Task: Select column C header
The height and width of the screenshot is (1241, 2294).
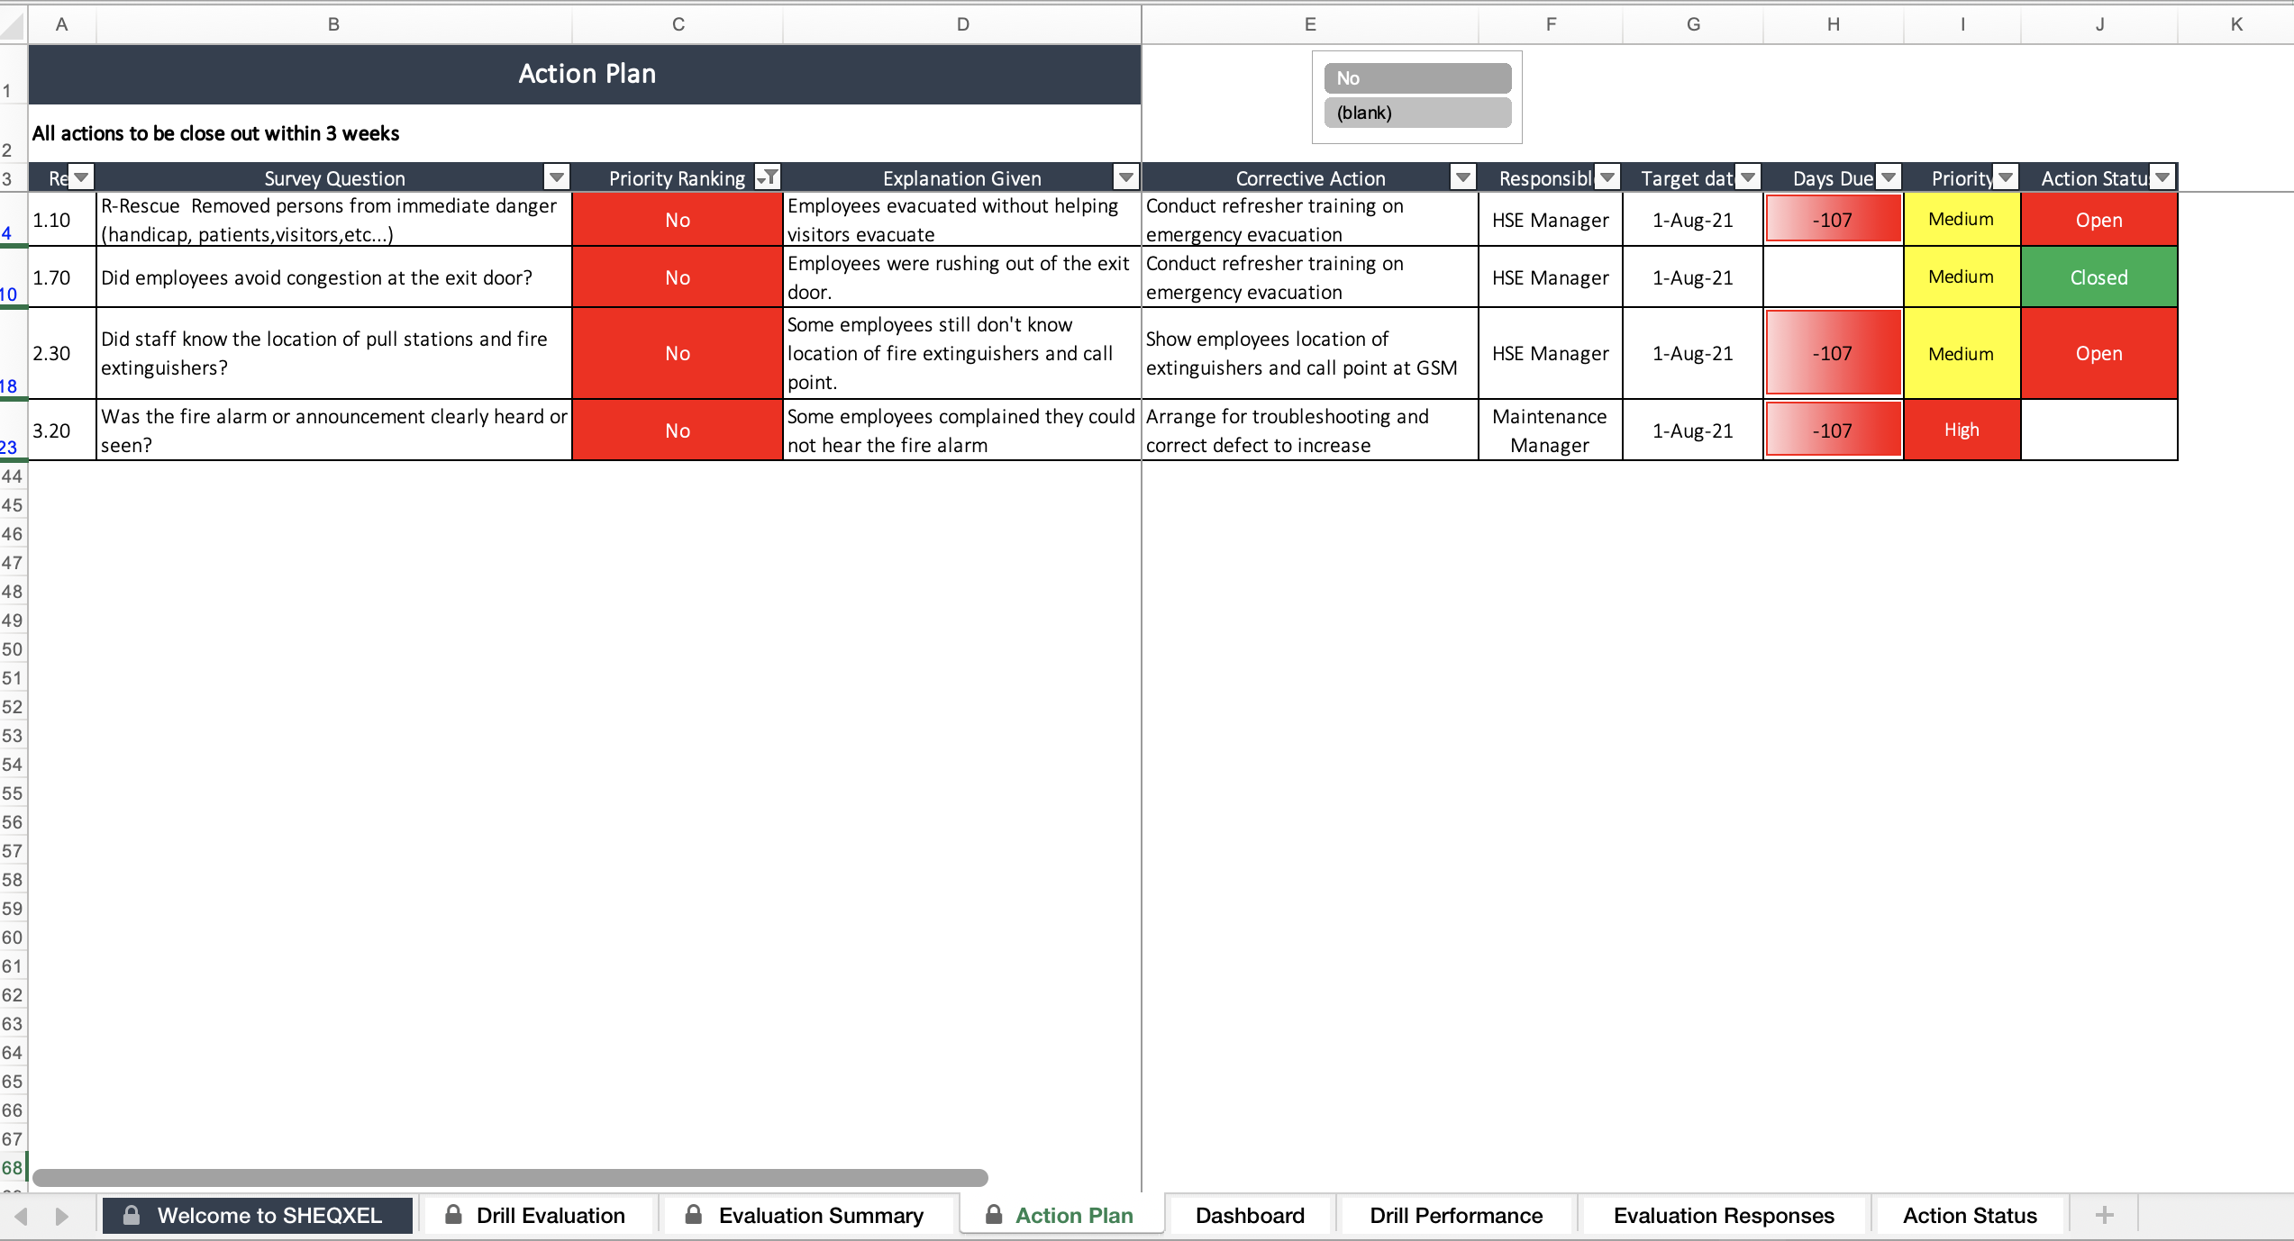Action: point(678,24)
